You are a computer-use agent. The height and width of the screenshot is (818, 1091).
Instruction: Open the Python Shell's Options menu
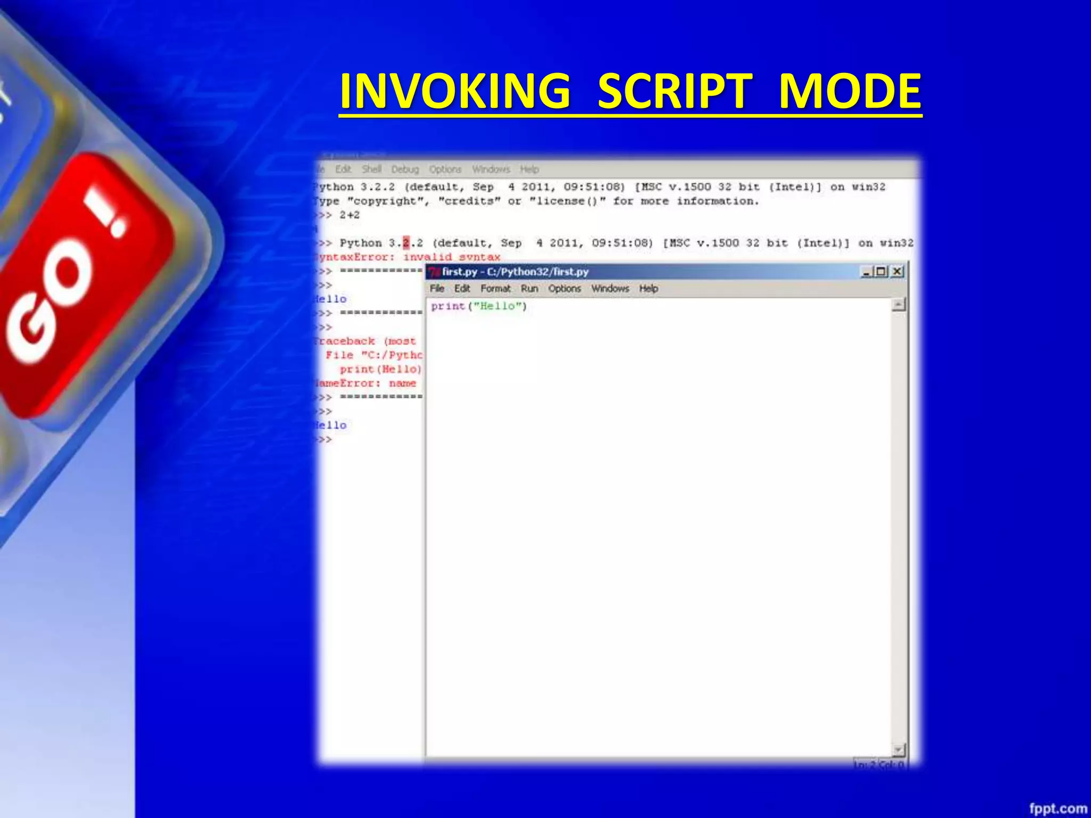(x=445, y=169)
